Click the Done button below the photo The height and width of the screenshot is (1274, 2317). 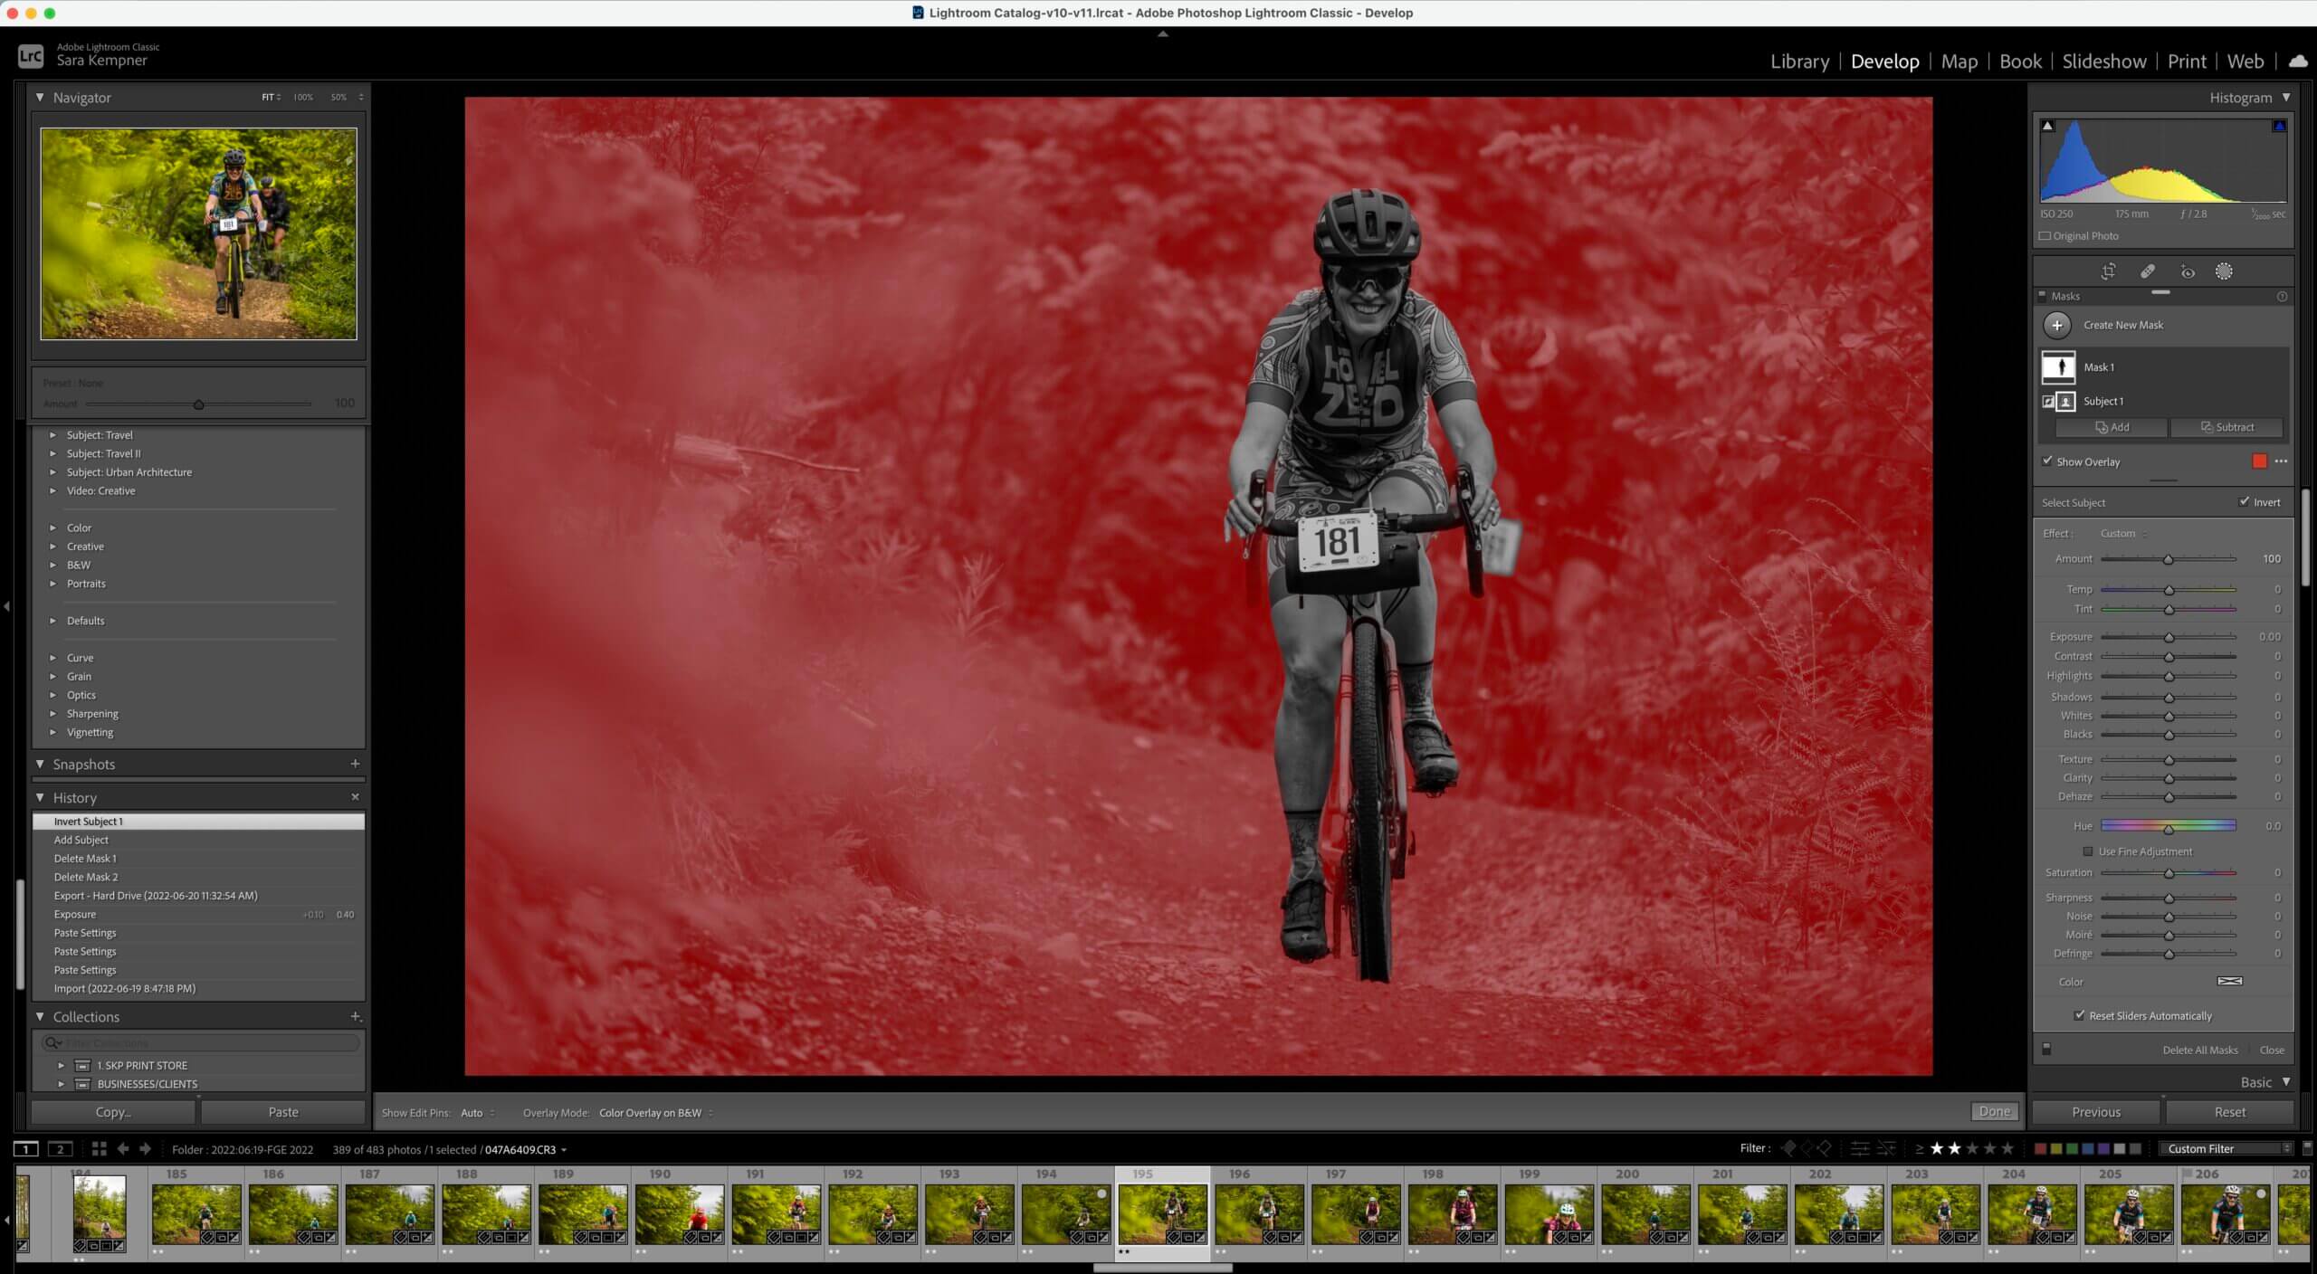point(1994,1111)
